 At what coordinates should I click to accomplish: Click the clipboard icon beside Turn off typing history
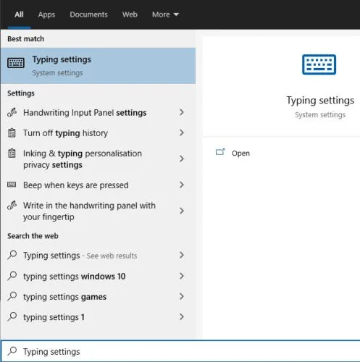(12, 133)
